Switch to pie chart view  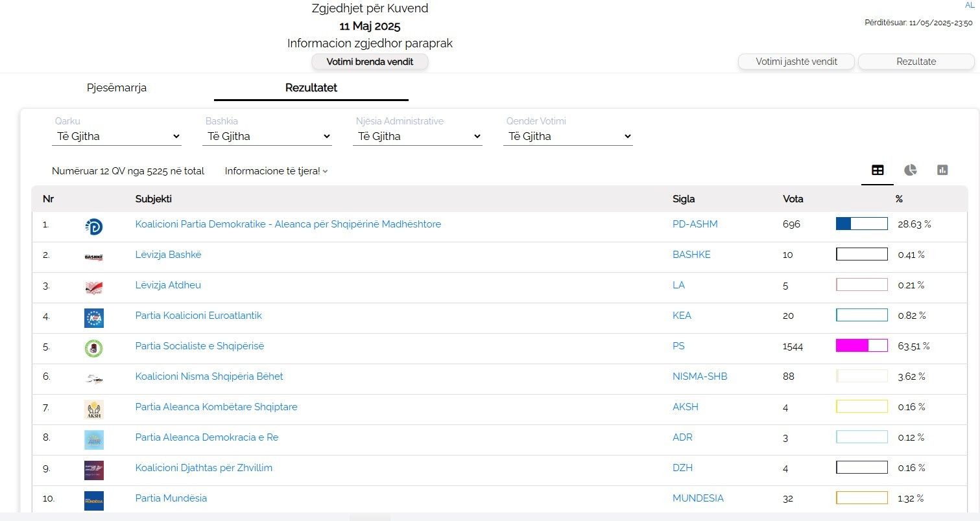(x=910, y=170)
